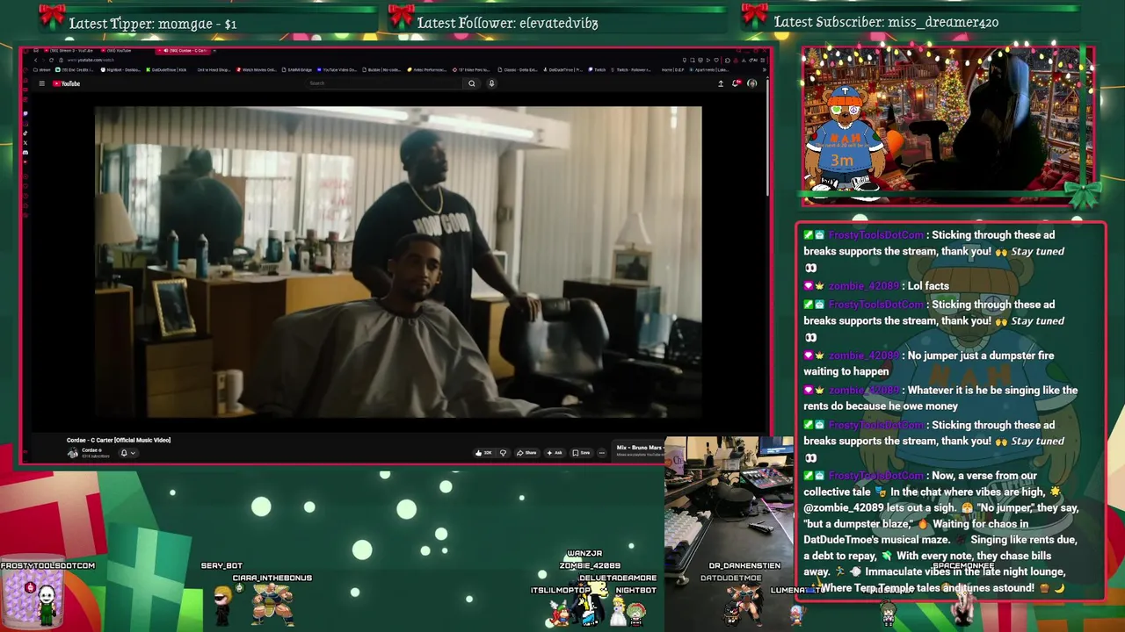Go back with browser back arrow

(x=35, y=60)
